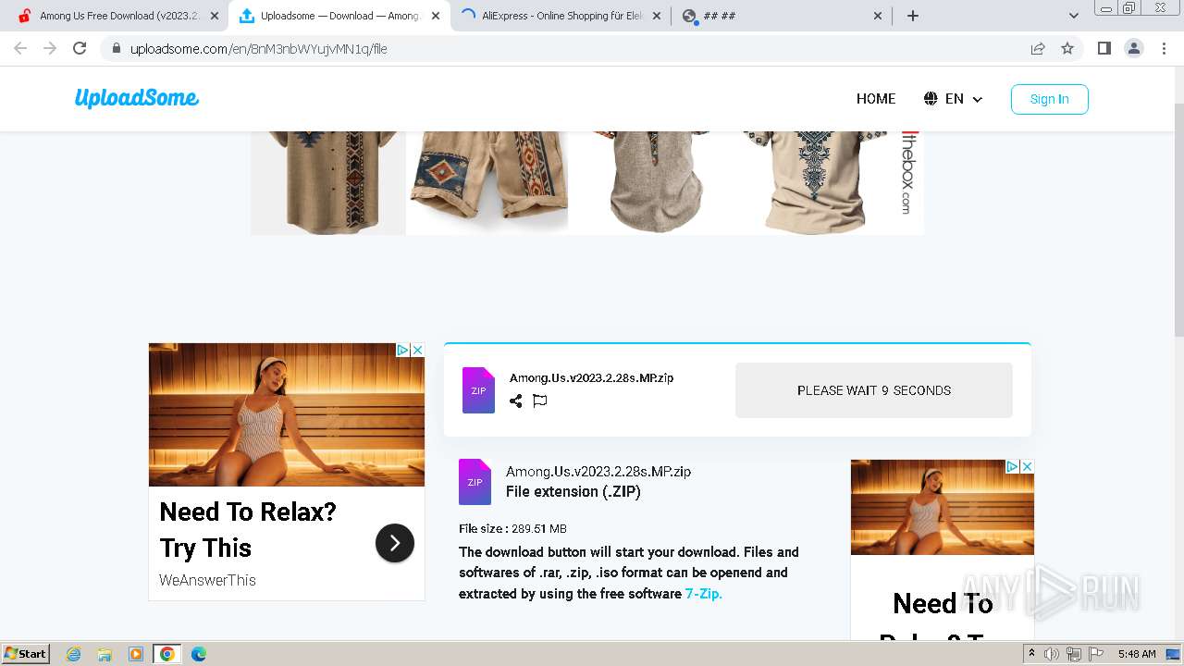Image resolution: width=1184 pixels, height=666 pixels.
Task: Click the sauna image in right ad
Action: coord(943,507)
